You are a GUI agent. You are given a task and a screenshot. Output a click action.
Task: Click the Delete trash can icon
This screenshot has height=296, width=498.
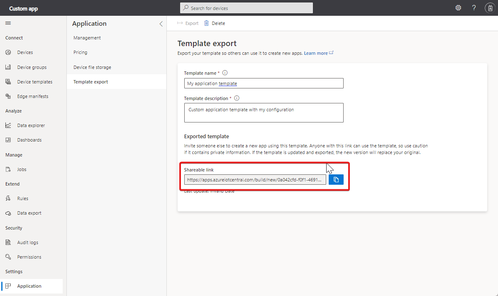(x=207, y=23)
